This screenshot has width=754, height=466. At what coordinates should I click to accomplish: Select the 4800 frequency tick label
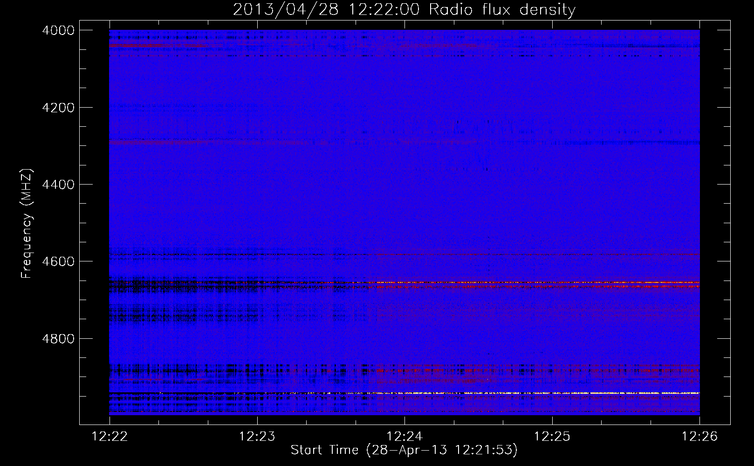pos(58,339)
